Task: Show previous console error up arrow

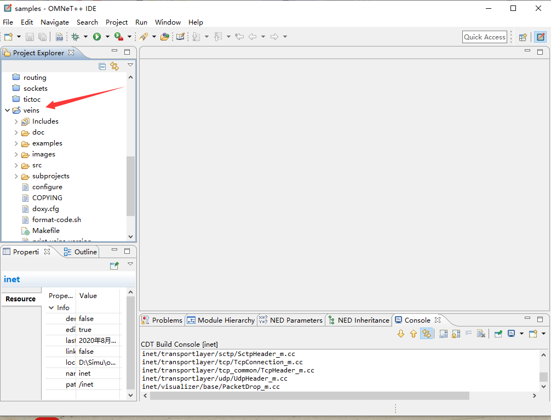Action: [413, 334]
